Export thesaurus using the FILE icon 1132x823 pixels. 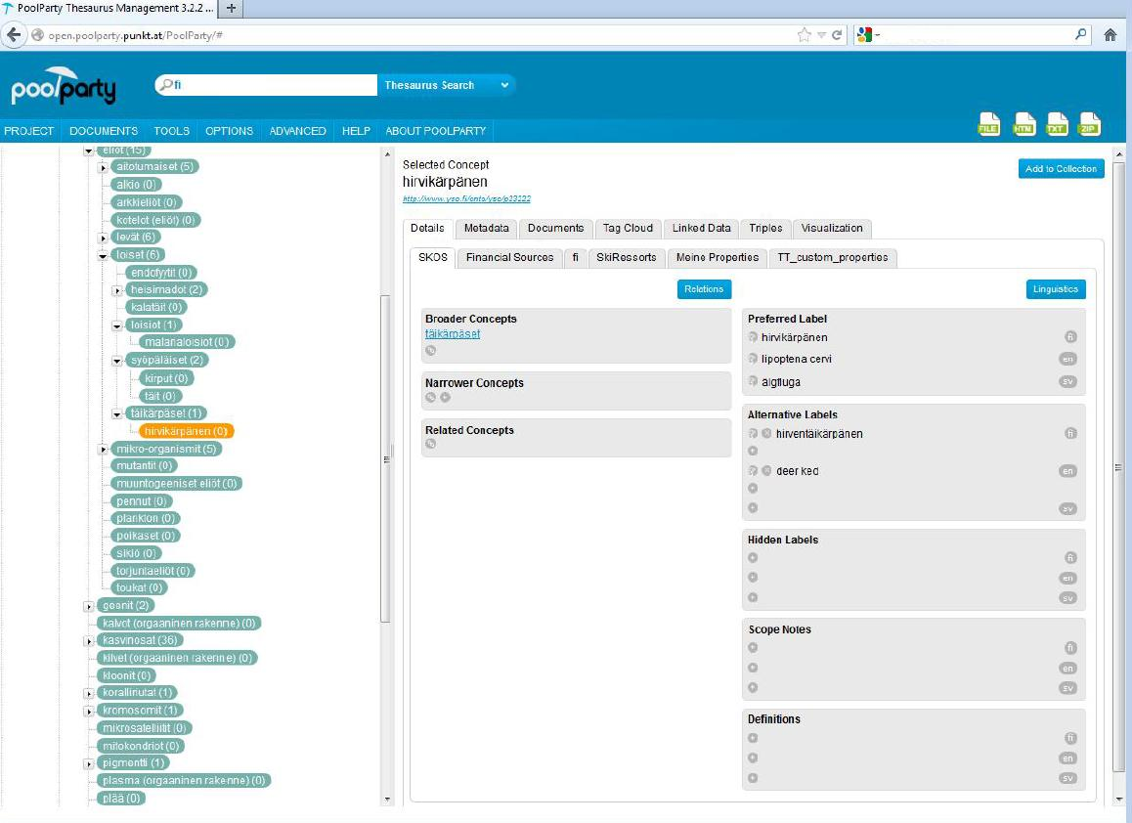point(988,124)
